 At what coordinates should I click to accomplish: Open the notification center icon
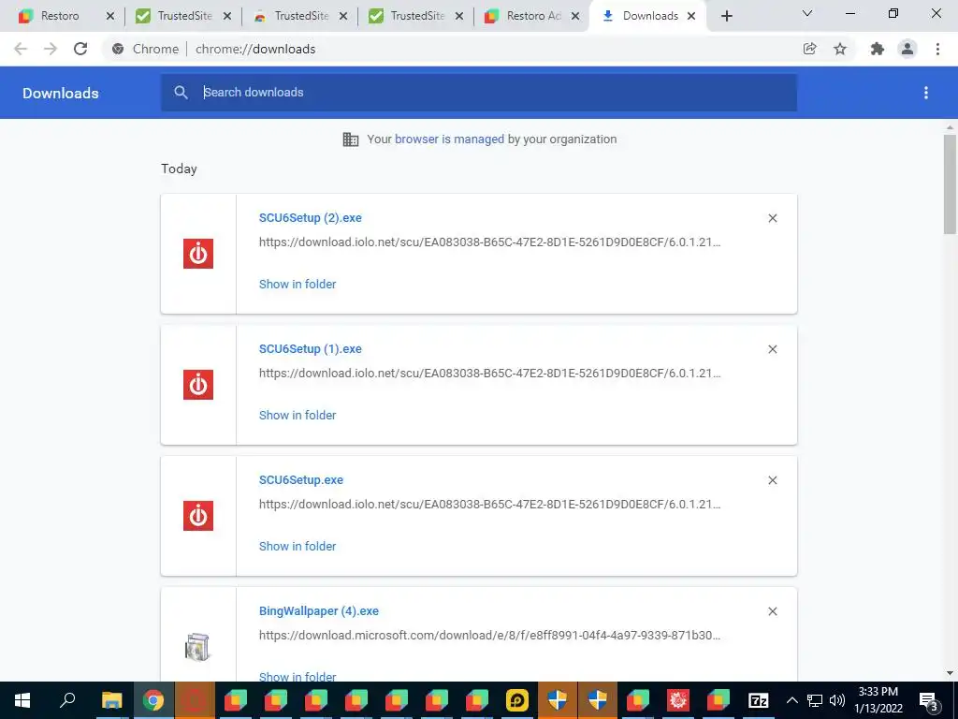click(928, 700)
